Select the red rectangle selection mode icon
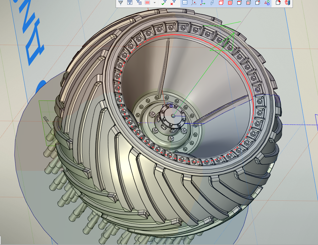This screenshot has width=318, height=245. [147, 3]
